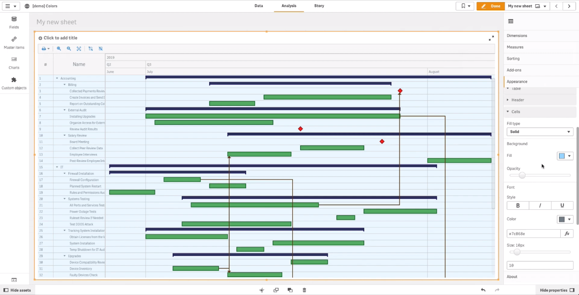Zoom out on the Gantt chart

click(x=69, y=49)
